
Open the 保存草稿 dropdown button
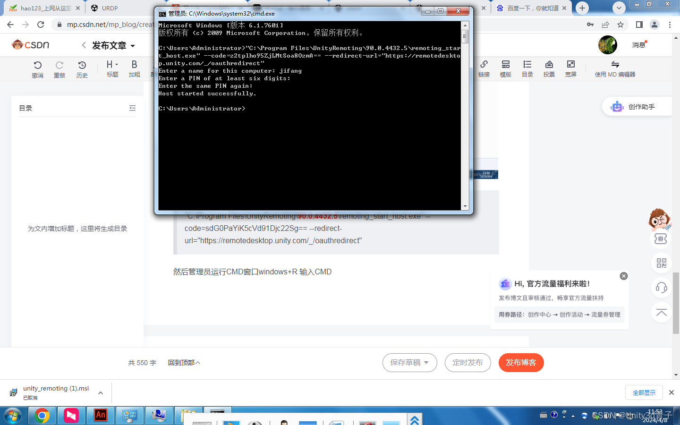409,363
